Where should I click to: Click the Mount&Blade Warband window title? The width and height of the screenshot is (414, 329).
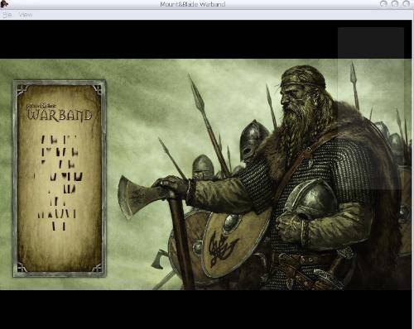point(193,4)
